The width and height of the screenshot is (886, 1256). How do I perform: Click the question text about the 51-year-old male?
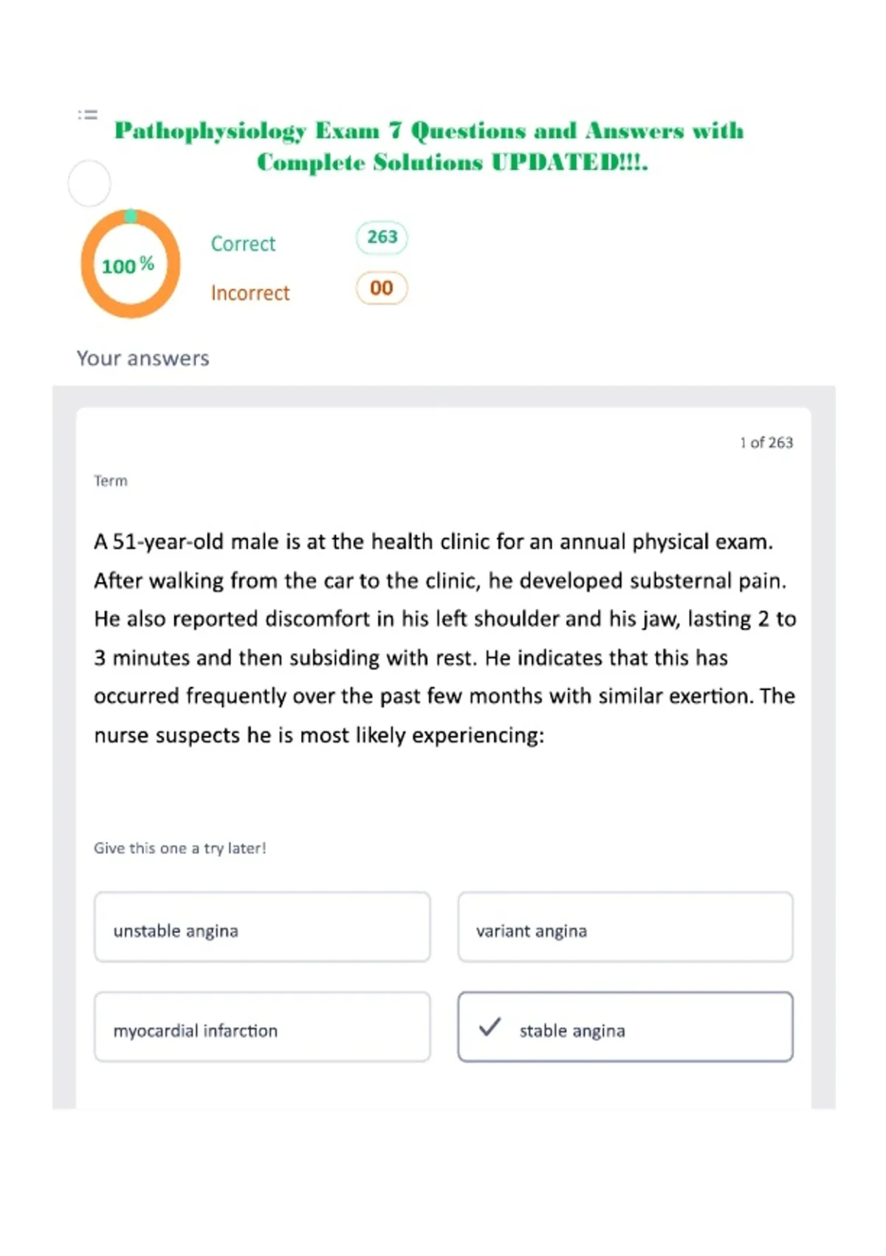445,638
